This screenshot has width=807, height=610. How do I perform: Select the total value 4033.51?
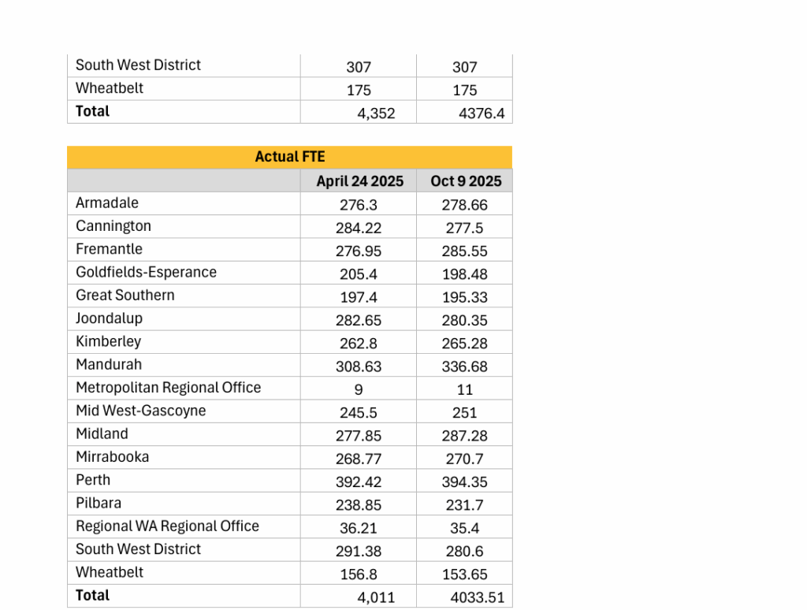point(477,597)
